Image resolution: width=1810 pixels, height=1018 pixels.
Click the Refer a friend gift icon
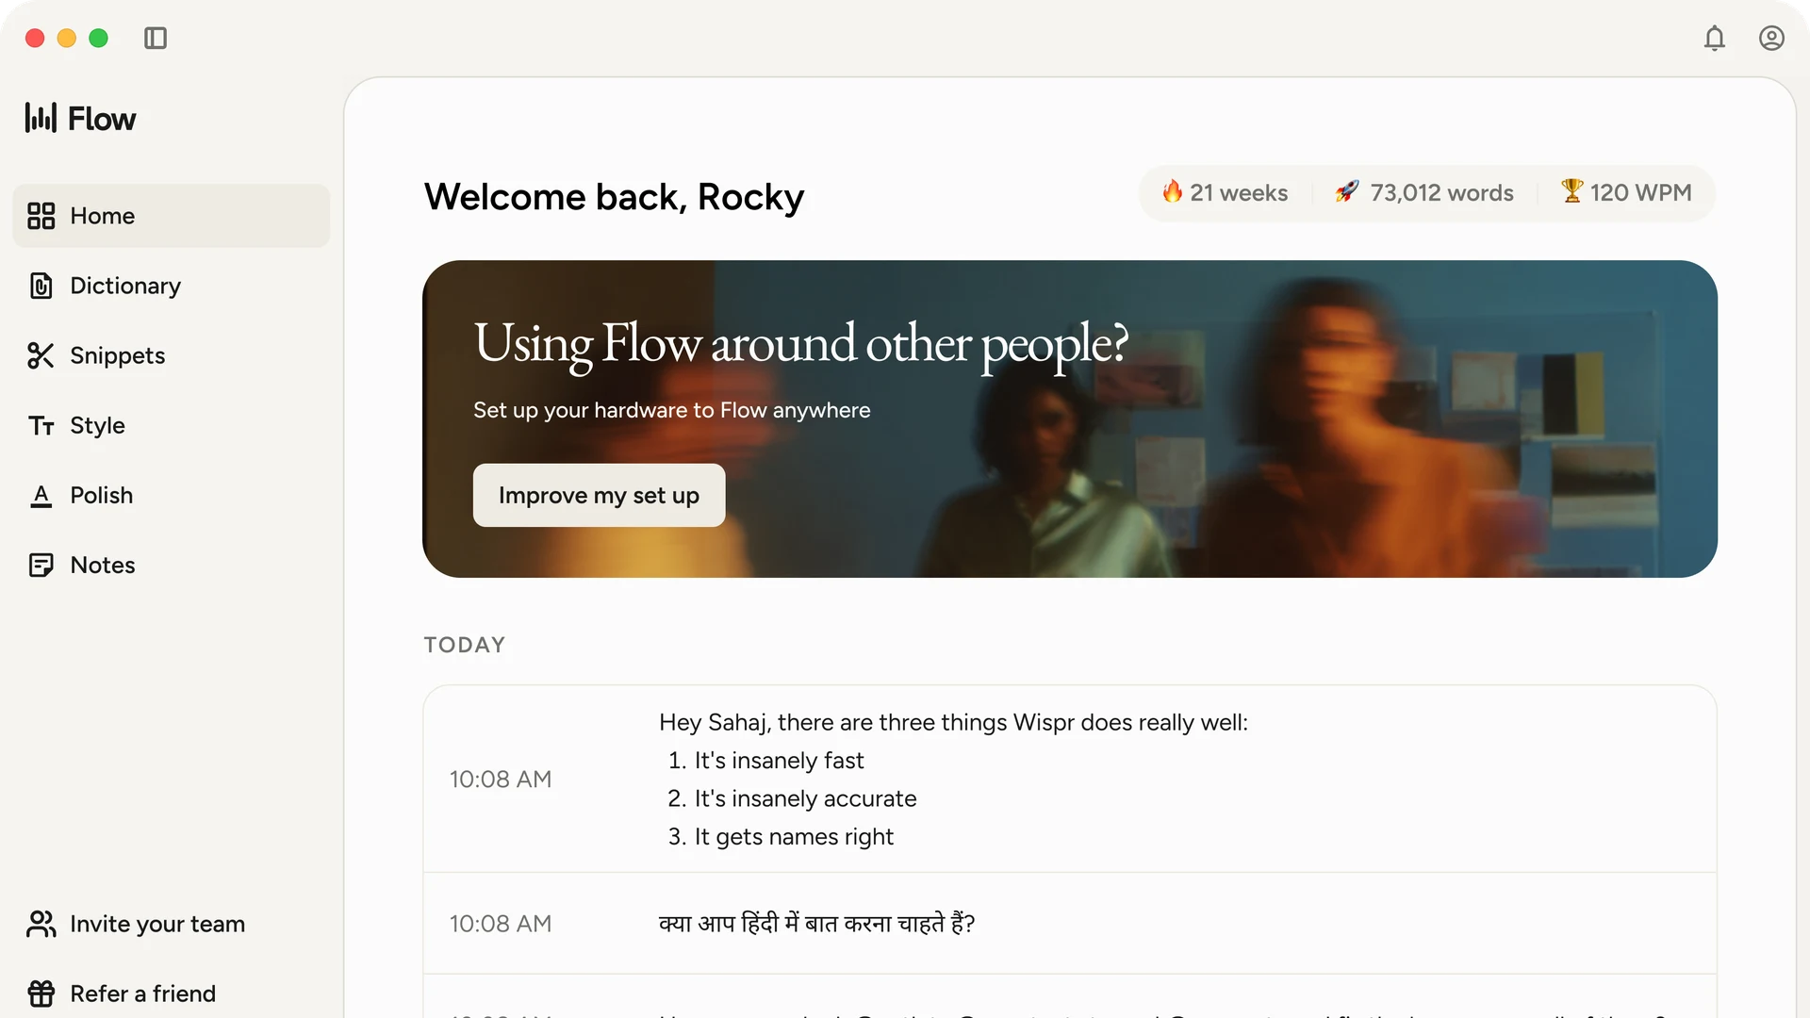pos(41,993)
